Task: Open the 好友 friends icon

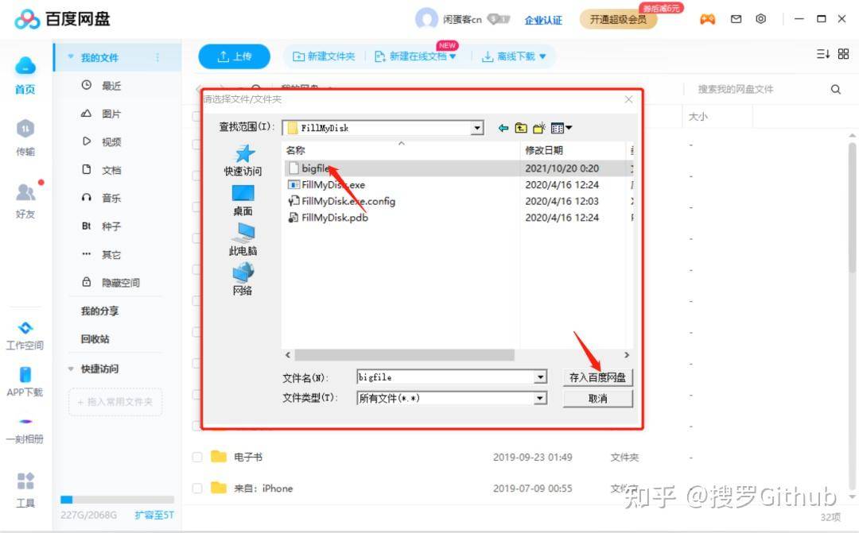Action: [25, 192]
